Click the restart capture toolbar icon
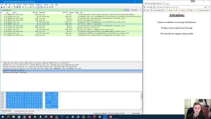Image resolution: width=211 pixels, height=119 pixels. pyautogui.click(x=7, y=7)
